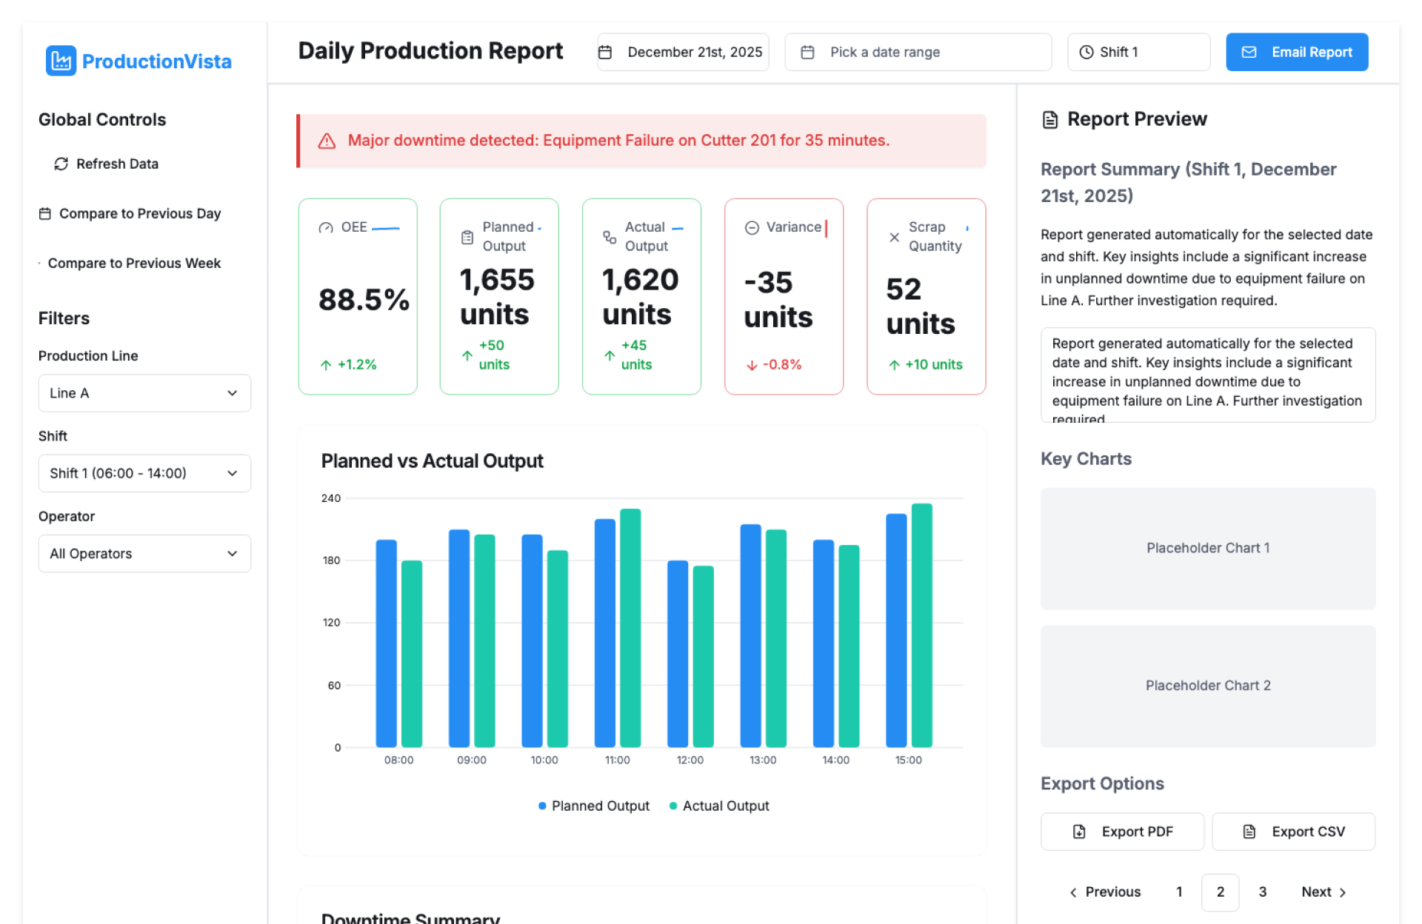
Task: Go to page 1 of the report
Action: 1179,891
